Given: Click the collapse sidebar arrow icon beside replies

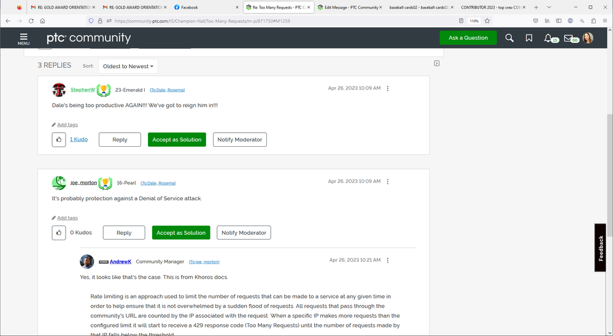Looking at the screenshot, I should click(x=437, y=63).
